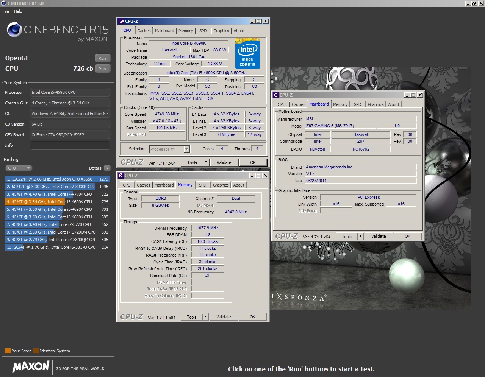Image resolution: width=485 pixels, height=377 pixels.
Task: Click Tools button in the CPU tab window
Action: pos(192,162)
